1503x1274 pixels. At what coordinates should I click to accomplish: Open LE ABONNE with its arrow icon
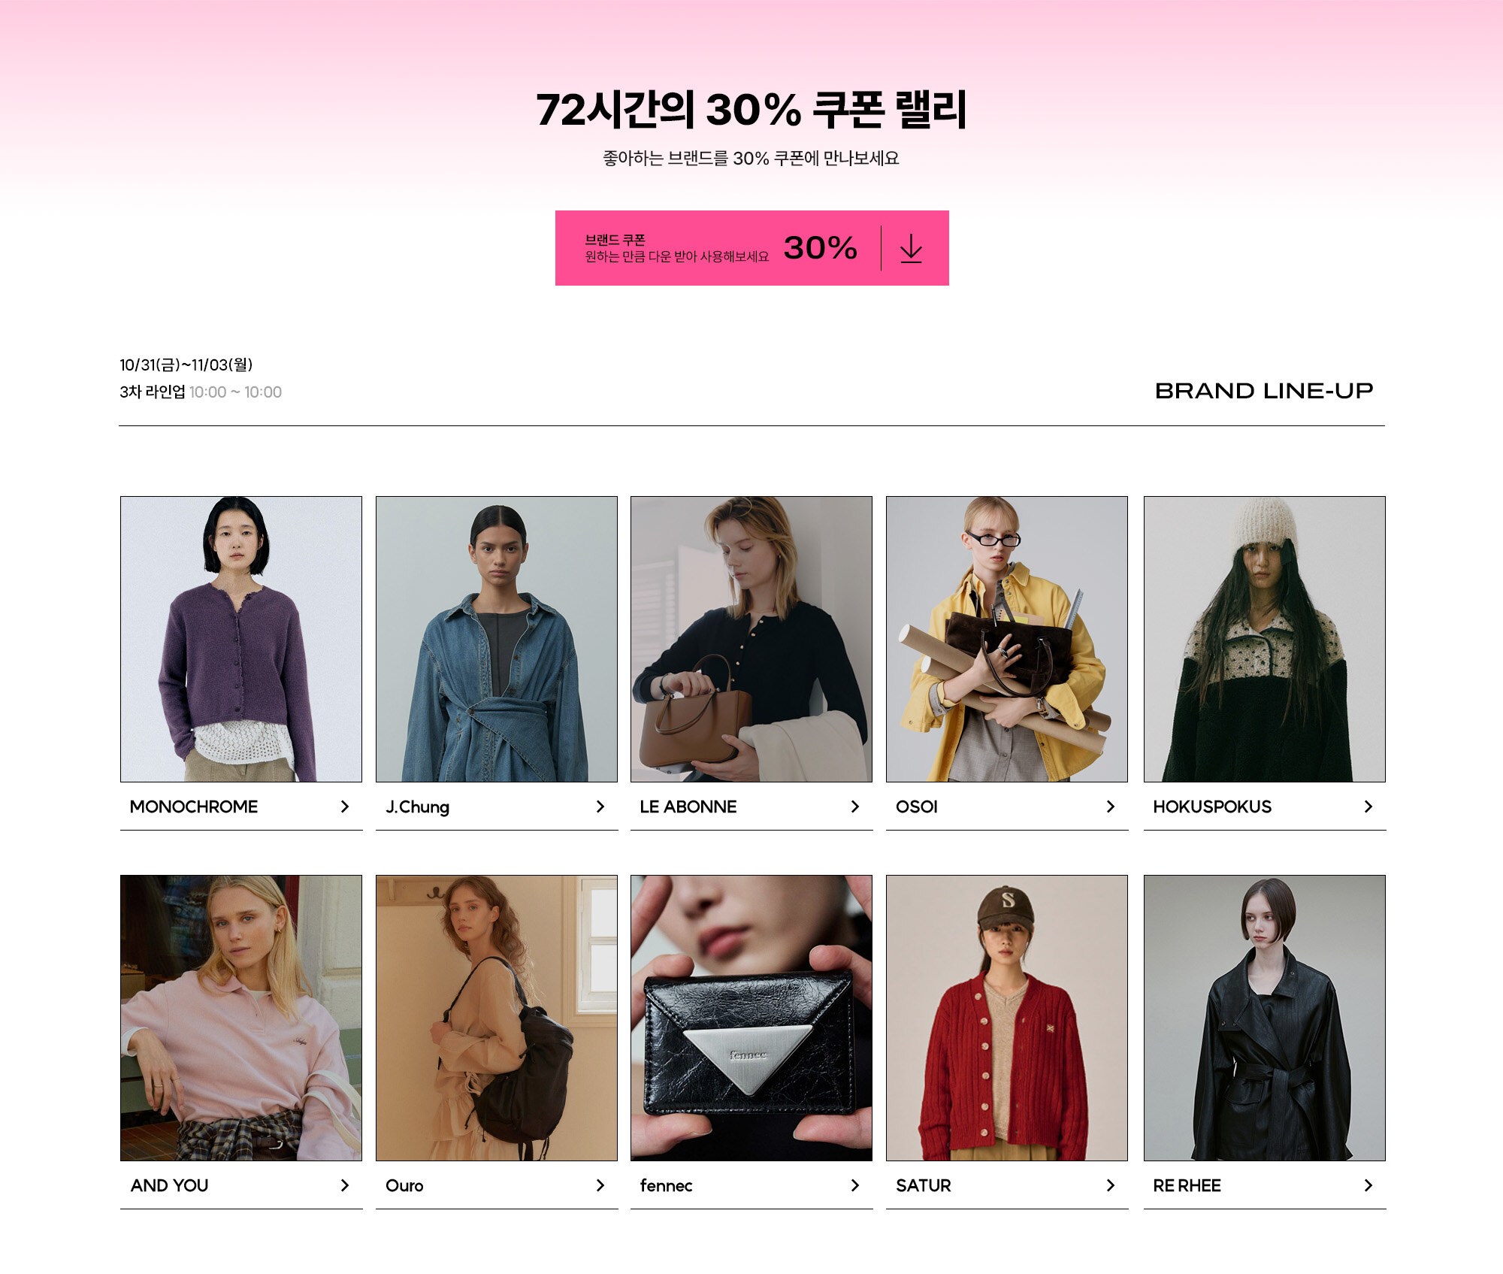coord(855,806)
